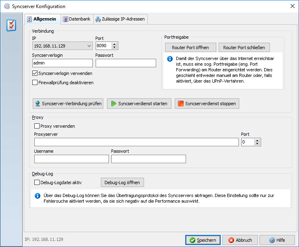Click Router Port öffnen button
299x247 pixels.
(x=190, y=48)
